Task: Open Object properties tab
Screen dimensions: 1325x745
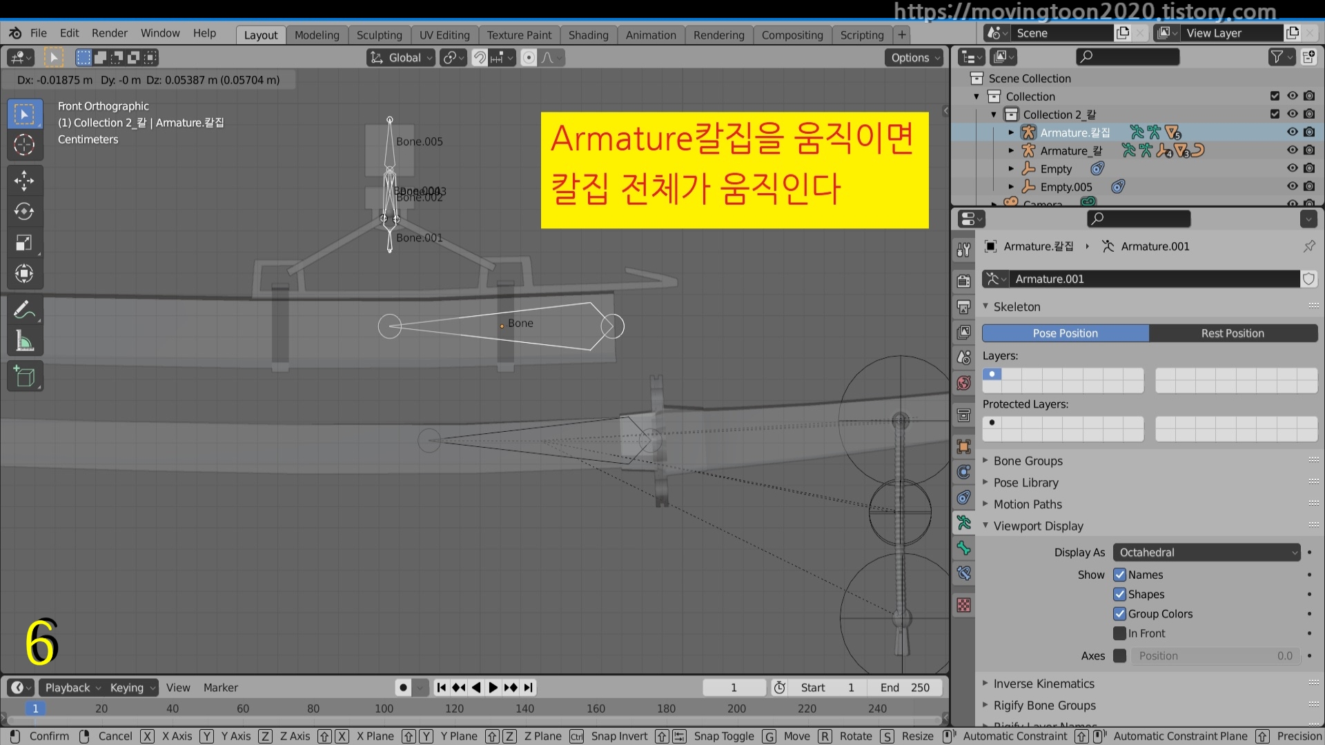Action: 964,446
